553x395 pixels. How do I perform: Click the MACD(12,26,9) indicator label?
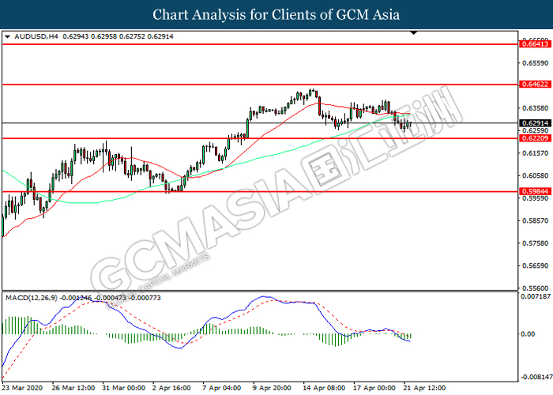(x=32, y=298)
